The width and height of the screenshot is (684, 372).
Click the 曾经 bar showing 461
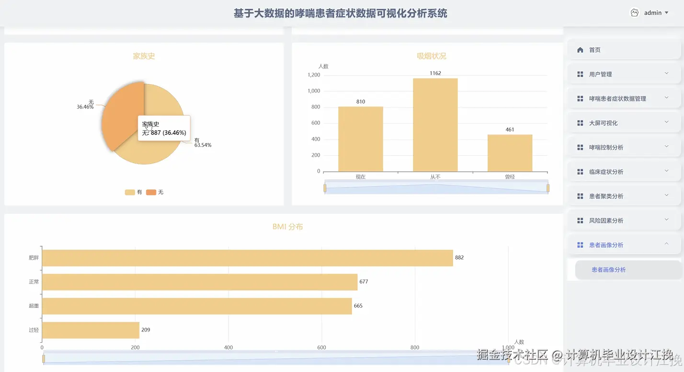[x=510, y=153]
